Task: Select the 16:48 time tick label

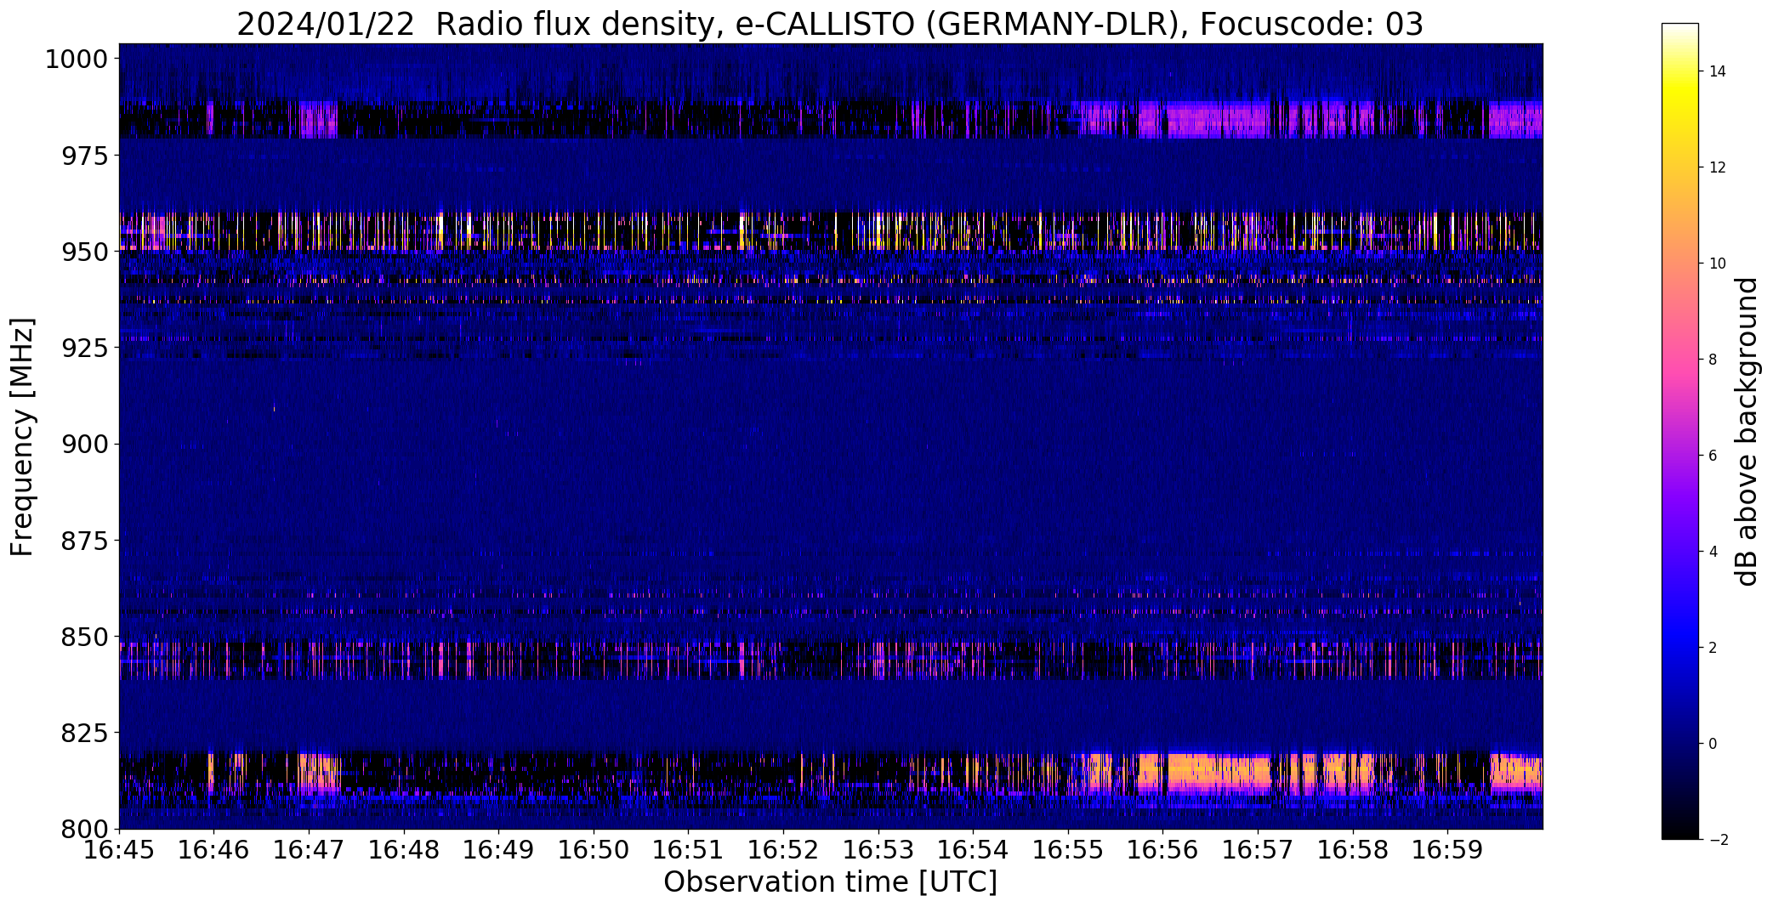Action: pos(404,850)
